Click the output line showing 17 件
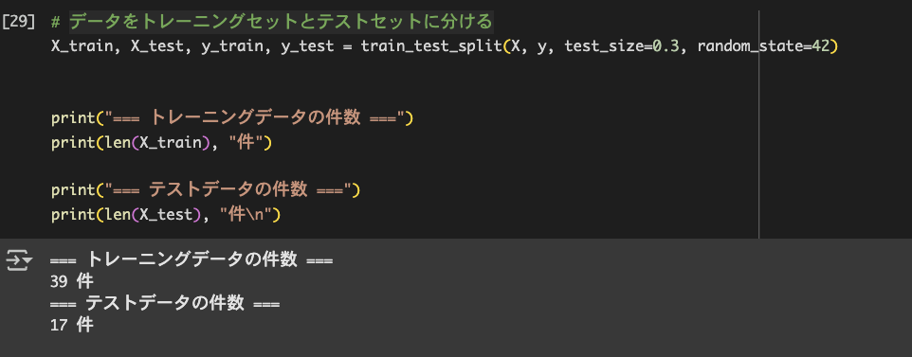Viewport: 912px width, 357px height. click(x=71, y=325)
